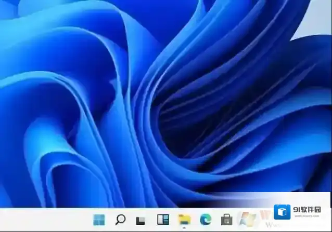
Task: Select the shopping bag taskbar icon
Action: [x=226, y=220]
